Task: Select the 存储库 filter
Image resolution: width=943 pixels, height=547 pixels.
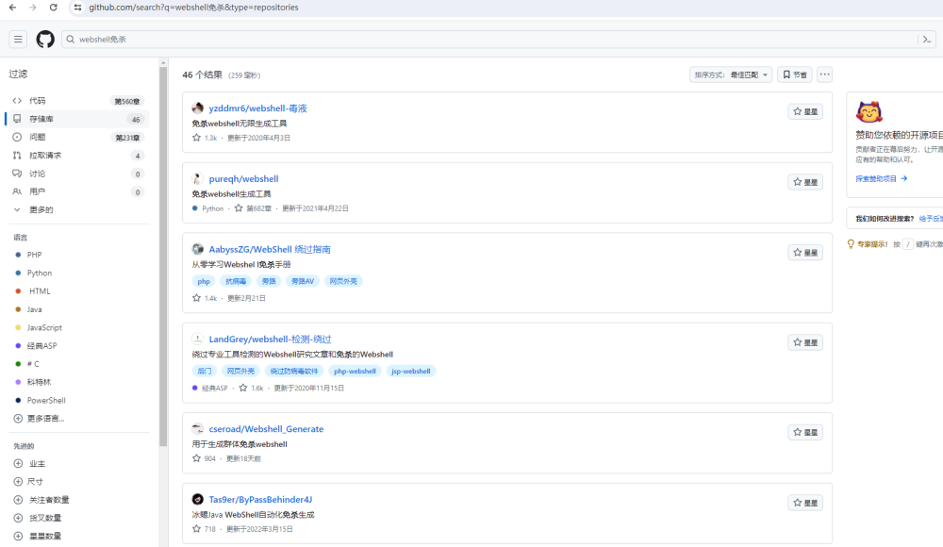Action: pos(77,119)
